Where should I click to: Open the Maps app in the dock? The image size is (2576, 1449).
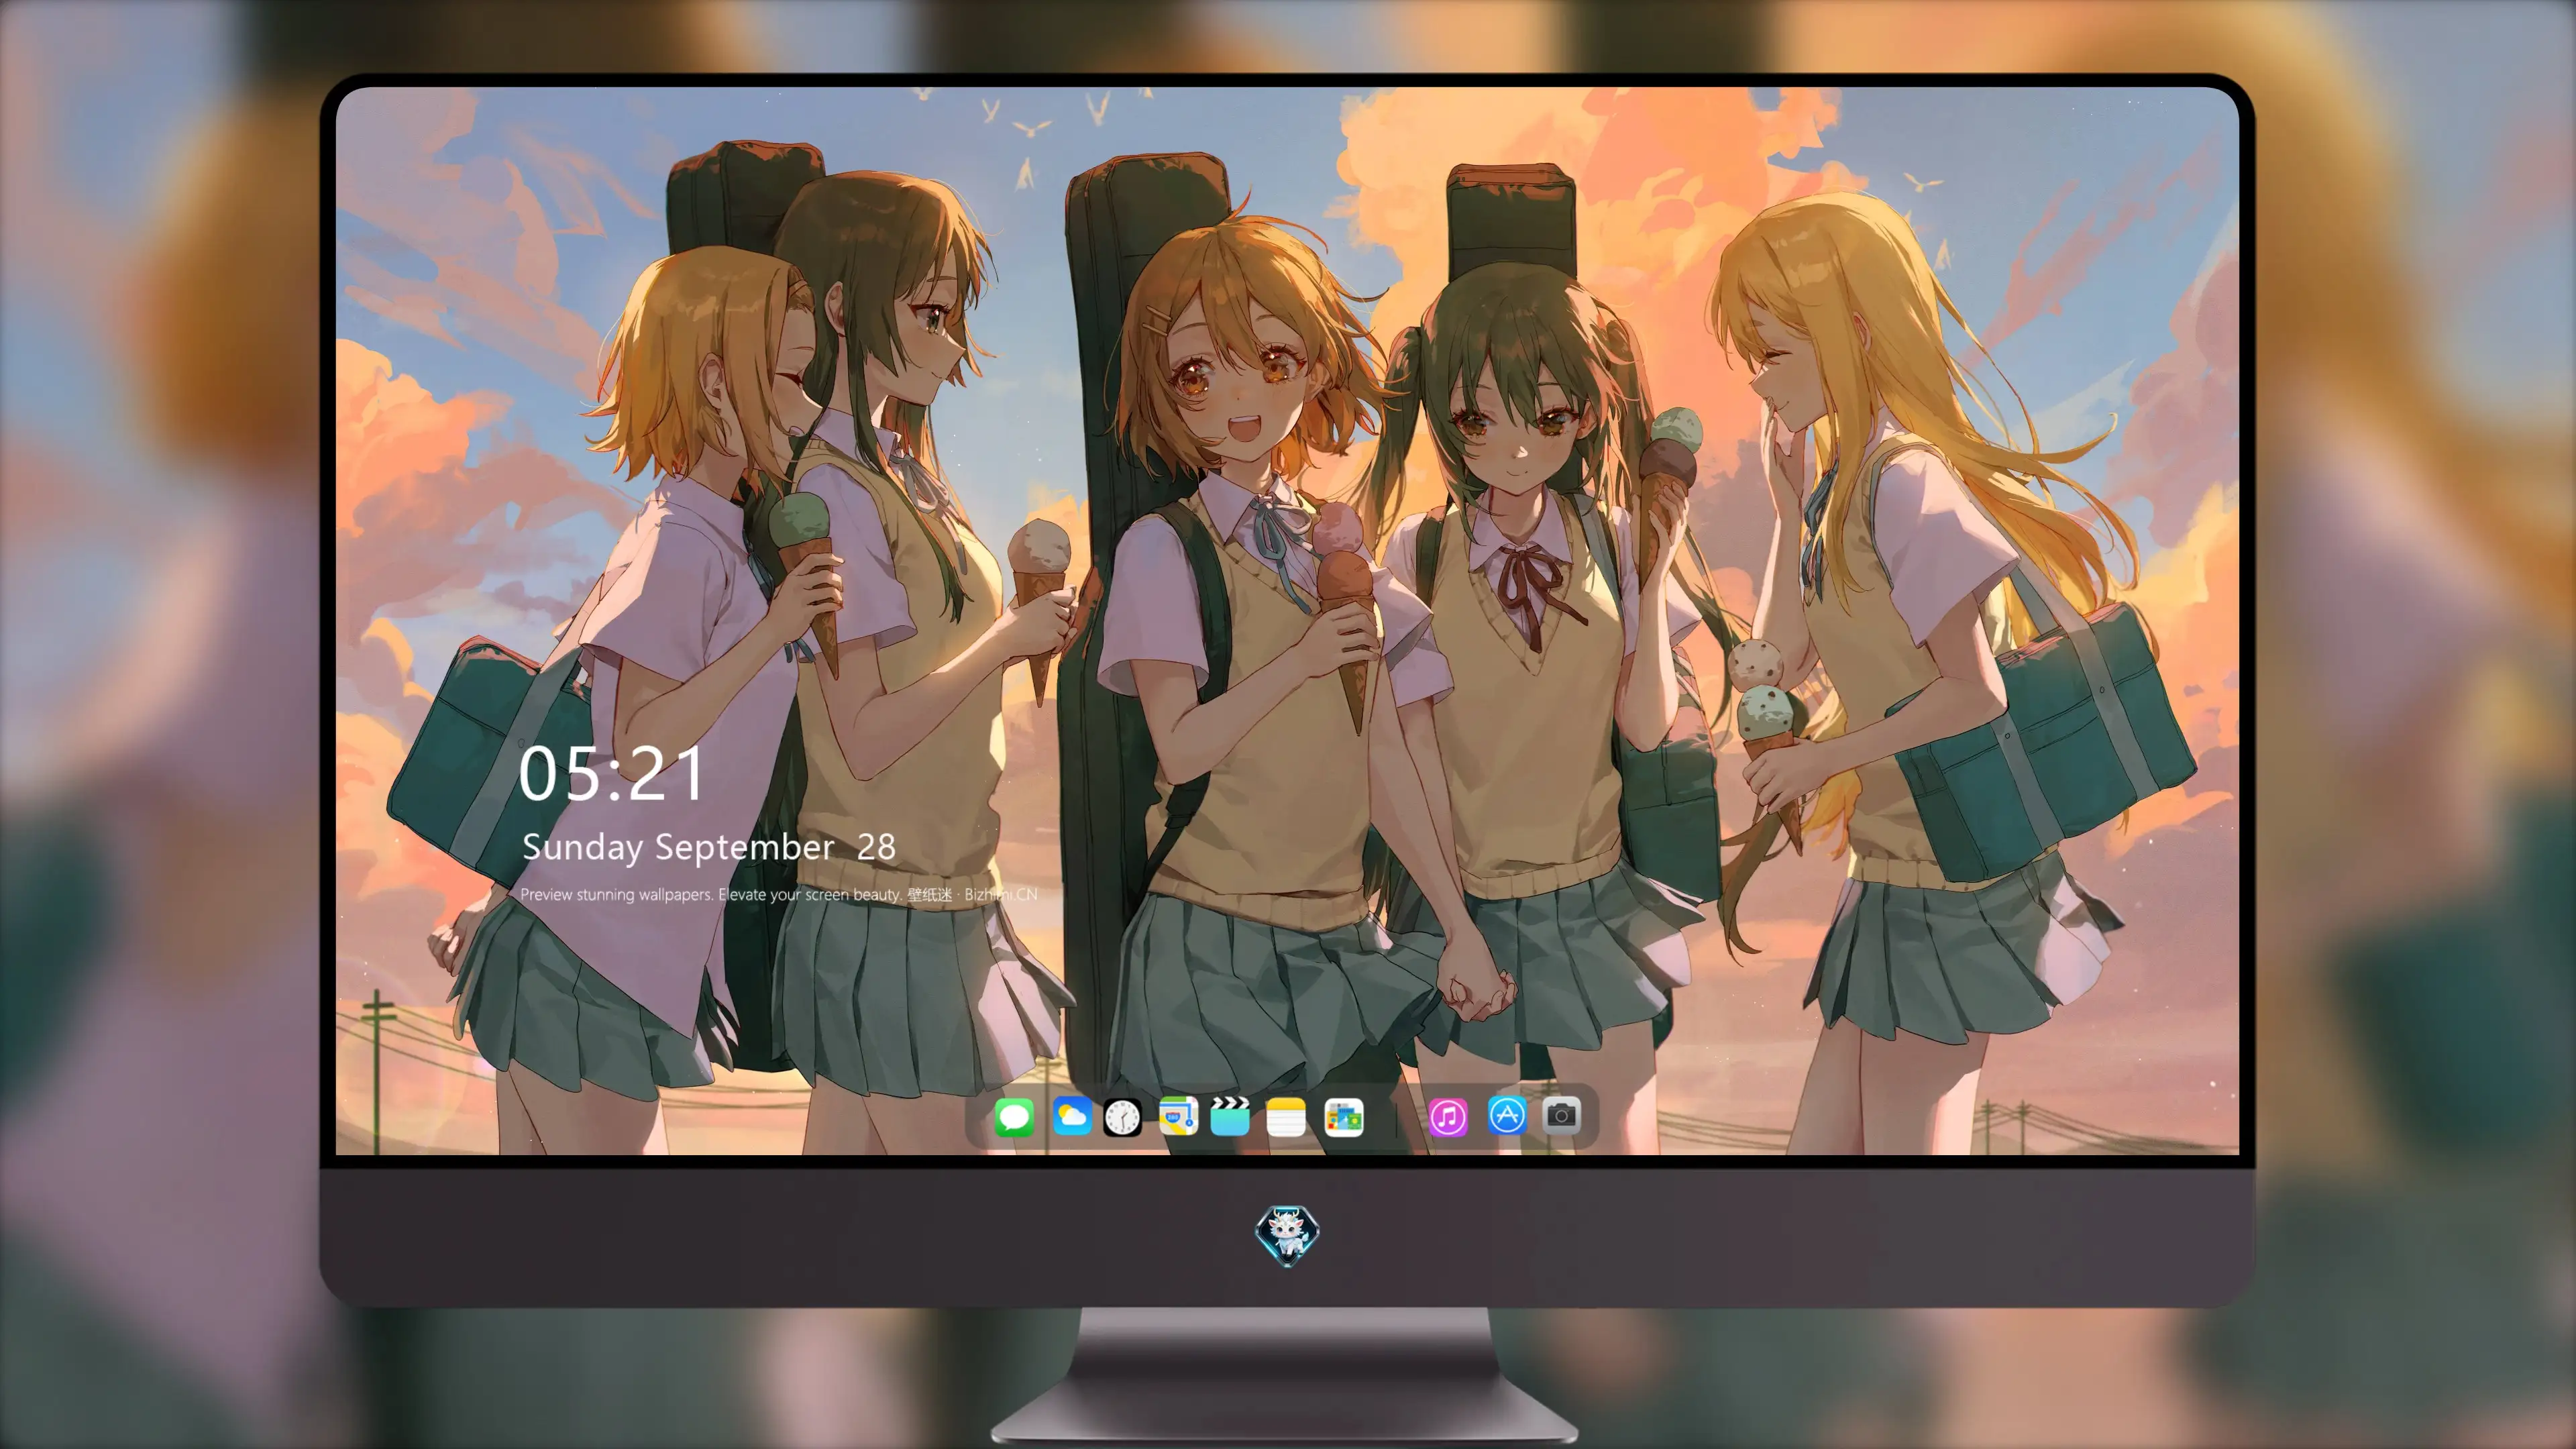click(1178, 1117)
